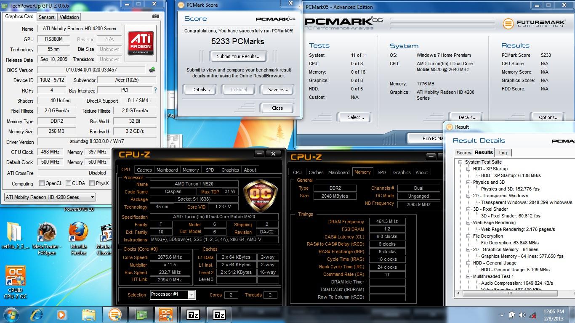The height and width of the screenshot is (323, 575).
Task: Click the network signal tray icon
Action: point(532,315)
